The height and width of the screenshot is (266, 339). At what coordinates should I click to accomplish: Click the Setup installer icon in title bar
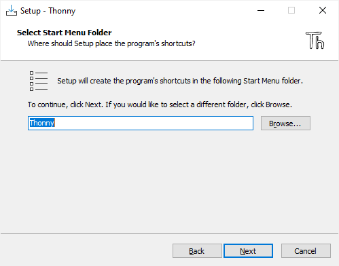coord(12,10)
